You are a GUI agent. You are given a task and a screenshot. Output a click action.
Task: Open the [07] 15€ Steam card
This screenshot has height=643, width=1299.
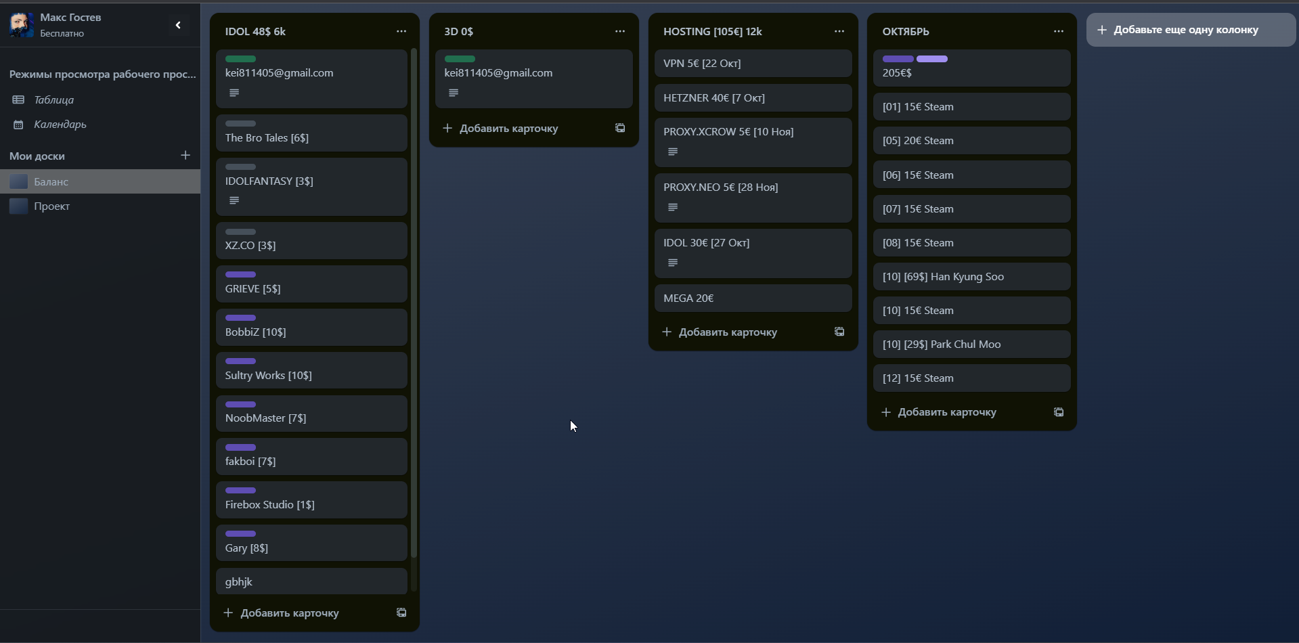click(972, 208)
